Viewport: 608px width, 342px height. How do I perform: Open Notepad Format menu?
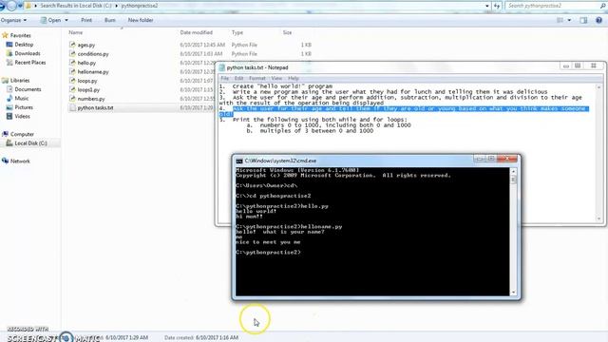point(257,78)
